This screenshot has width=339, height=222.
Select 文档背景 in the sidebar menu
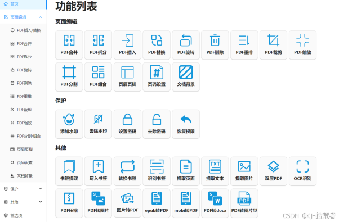23,175
